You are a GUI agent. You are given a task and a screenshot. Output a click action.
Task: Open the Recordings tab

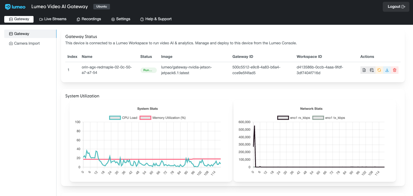(89, 19)
